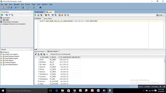Add a new connection with green plus

tap(2, 15)
